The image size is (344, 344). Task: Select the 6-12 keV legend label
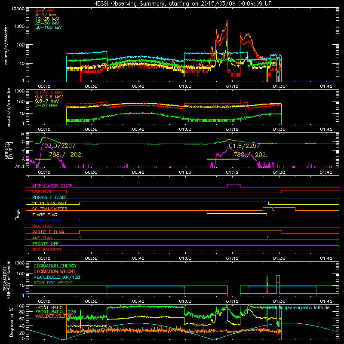(46, 15)
